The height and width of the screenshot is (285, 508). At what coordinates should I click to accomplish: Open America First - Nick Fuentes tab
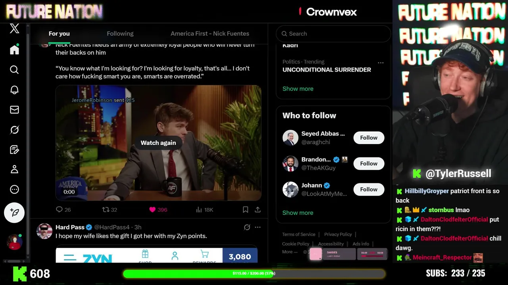(x=210, y=34)
